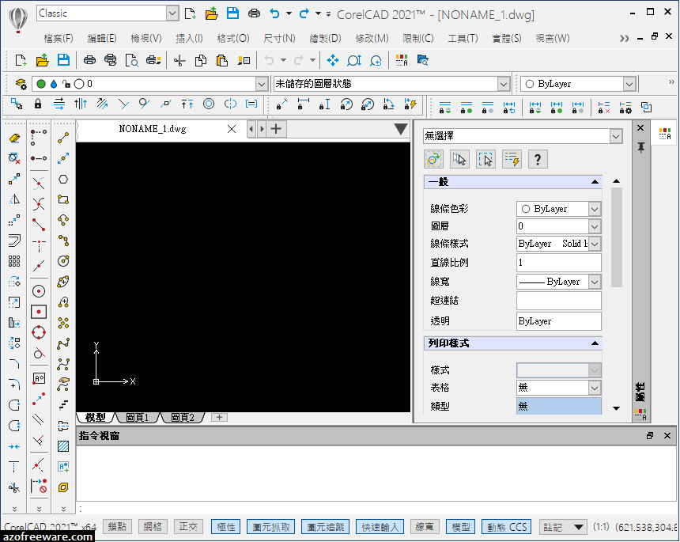Enable 正交 ortho mode
The height and width of the screenshot is (542, 680).
click(188, 526)
